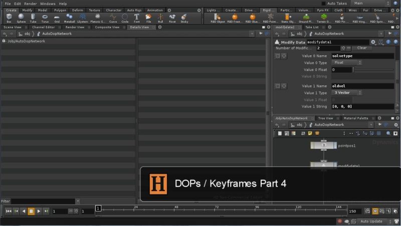Select the Circle shelf tool
The height and width of the screenshot is (226, 401).
[125, 18]
